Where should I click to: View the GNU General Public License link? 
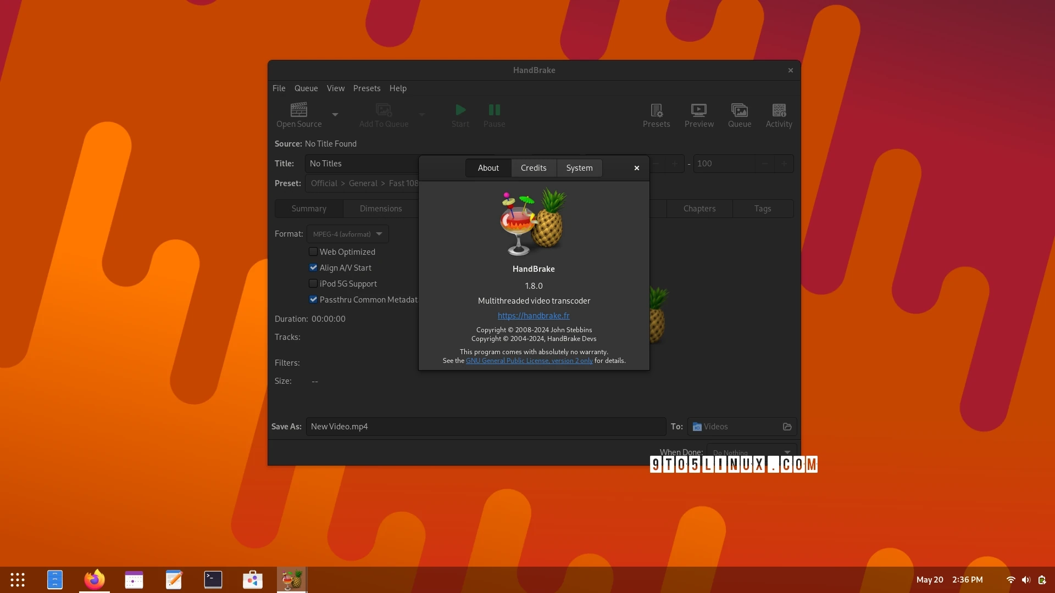[x=529, y=361]
